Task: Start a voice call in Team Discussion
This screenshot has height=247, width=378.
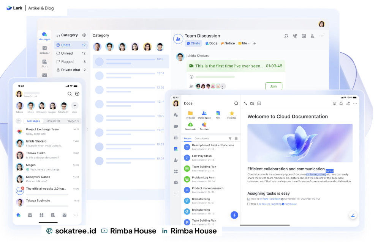Action: pyautogui.click(x=295, y=36)
